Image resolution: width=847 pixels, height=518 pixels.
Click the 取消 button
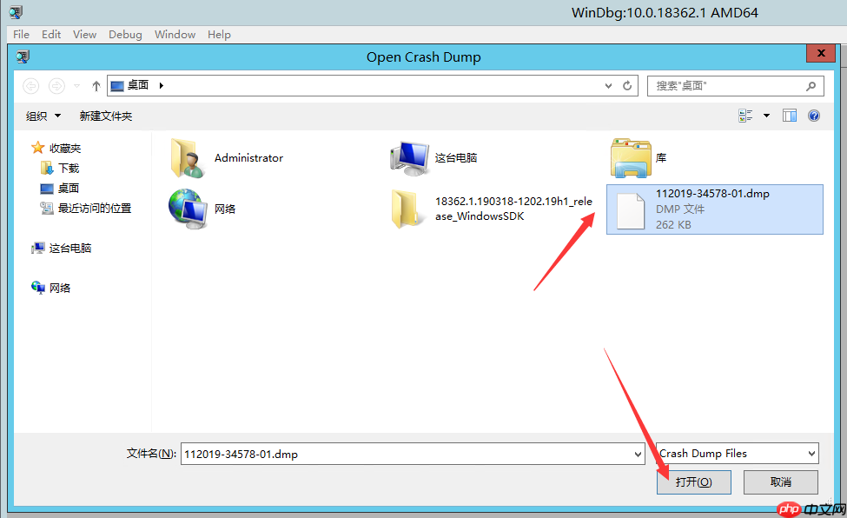click(781, 481)
